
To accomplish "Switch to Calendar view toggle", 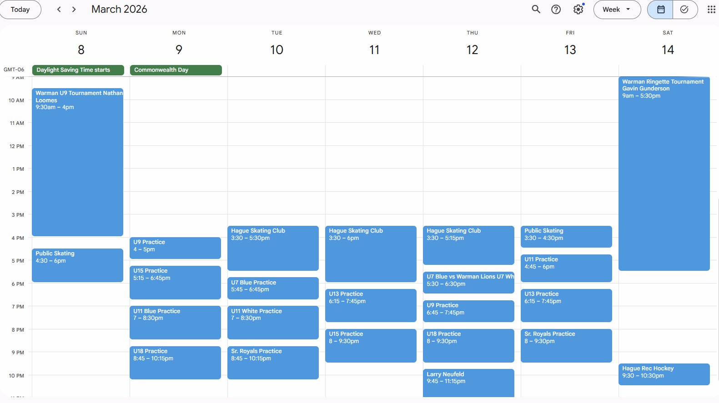I will pos(660,10).
